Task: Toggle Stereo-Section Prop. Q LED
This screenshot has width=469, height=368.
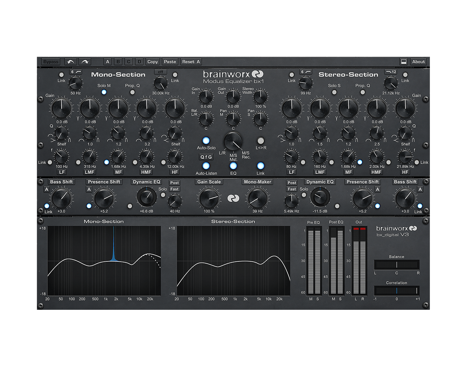Action: [x=363, y=92]
